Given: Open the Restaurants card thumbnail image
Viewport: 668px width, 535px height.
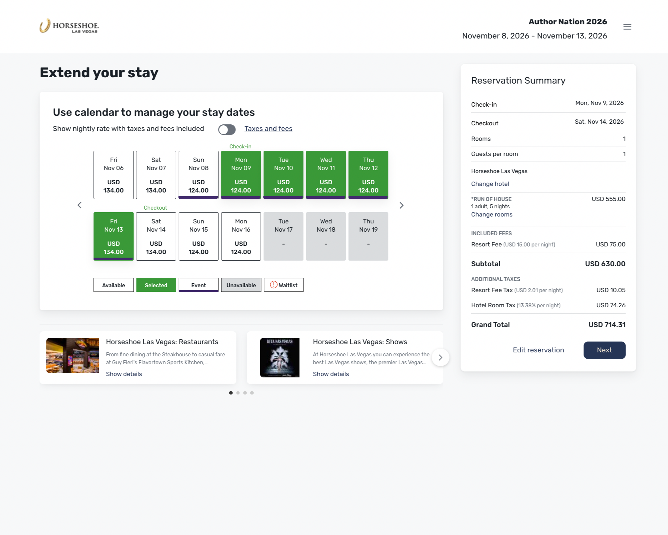Looking at the screenshot, I should [72, 355].
